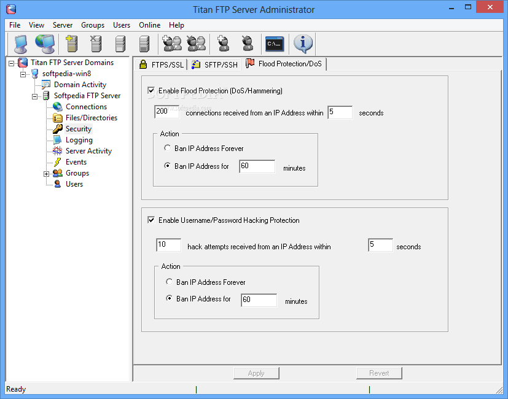Screen dimensions: 508x399
Task: Select Ban IP Address Forever for hacking protection
Action: pyautogui.click(x=169, y=281)
